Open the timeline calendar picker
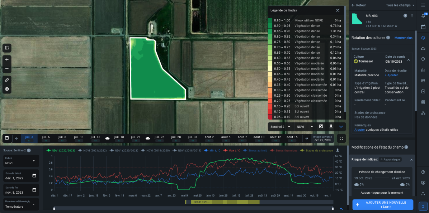The height and width of the screenshot is (213, 429). (x=7, y=138)
